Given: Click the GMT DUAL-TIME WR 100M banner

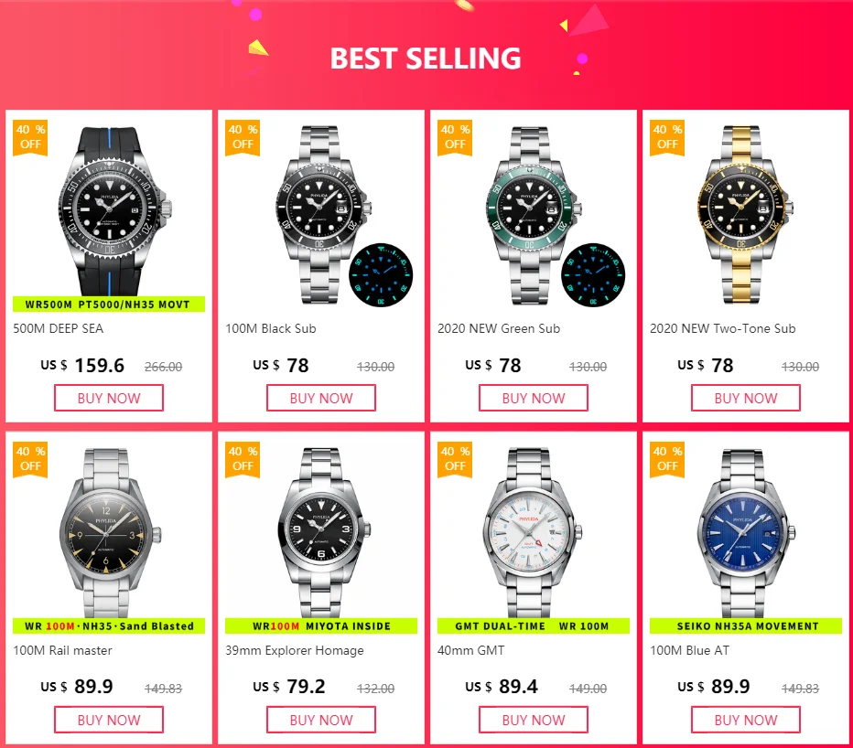Looking at the screenshot, I should 533,625.
